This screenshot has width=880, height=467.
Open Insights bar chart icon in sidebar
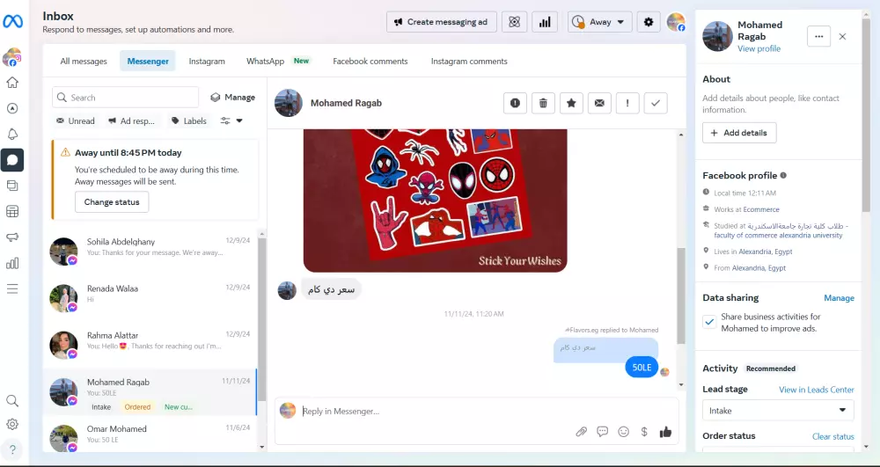pos(12,263)
